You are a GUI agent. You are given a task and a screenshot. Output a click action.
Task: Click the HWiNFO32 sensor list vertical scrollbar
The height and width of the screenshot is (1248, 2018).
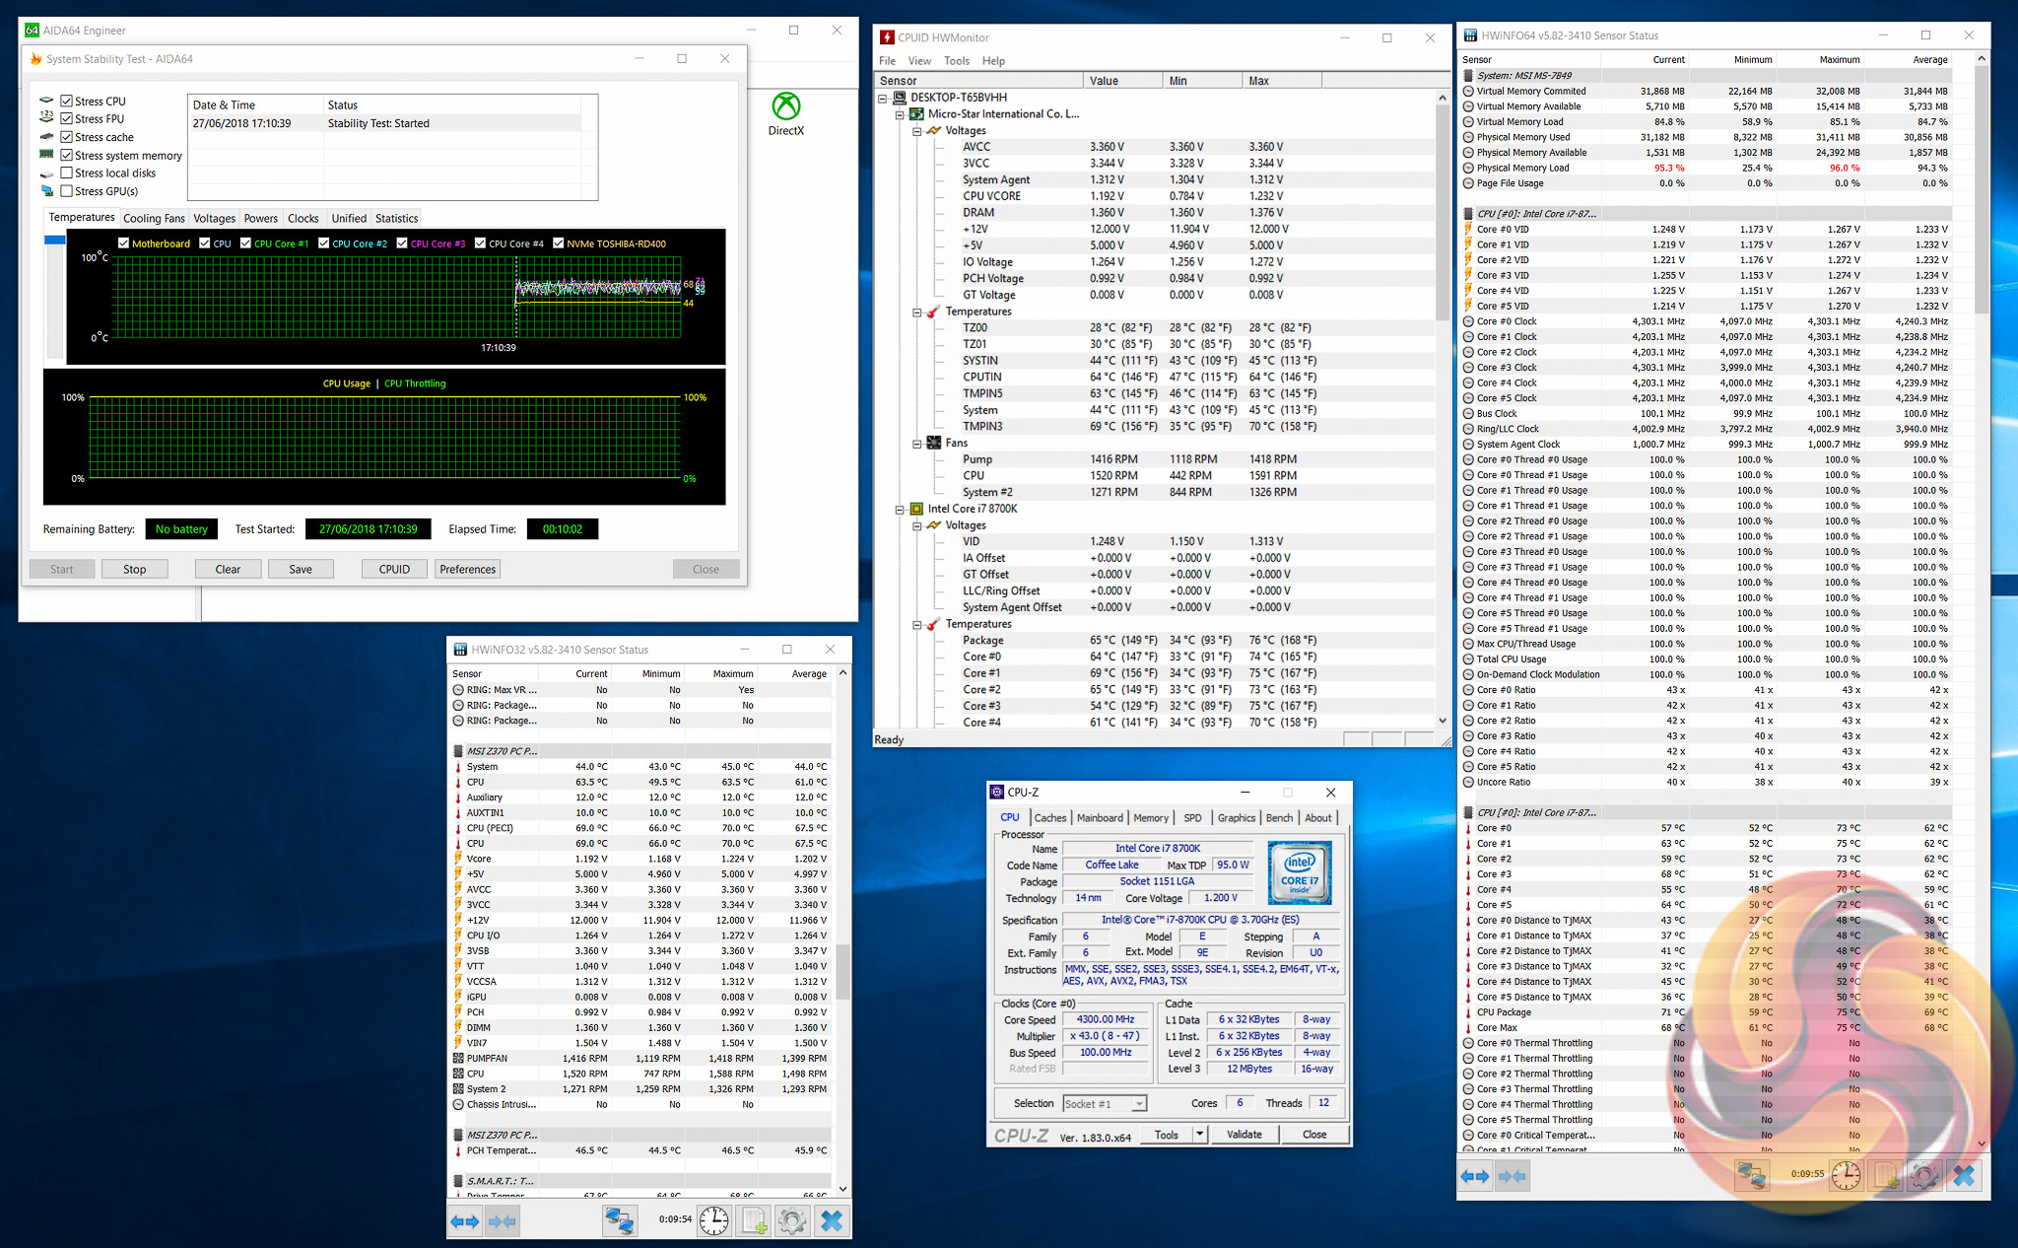pos(842,971)
